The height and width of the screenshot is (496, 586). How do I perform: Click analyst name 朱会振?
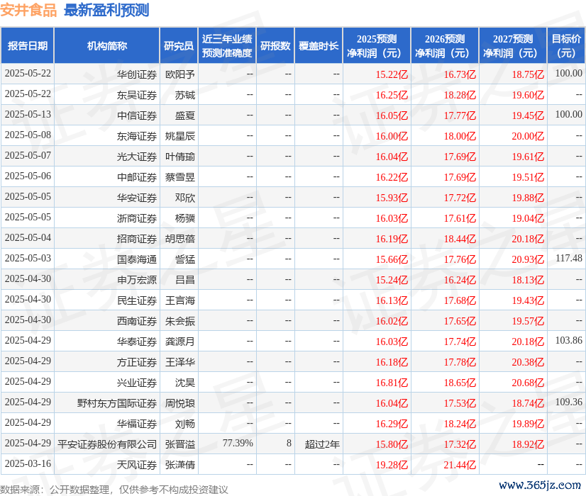point(180,321)
